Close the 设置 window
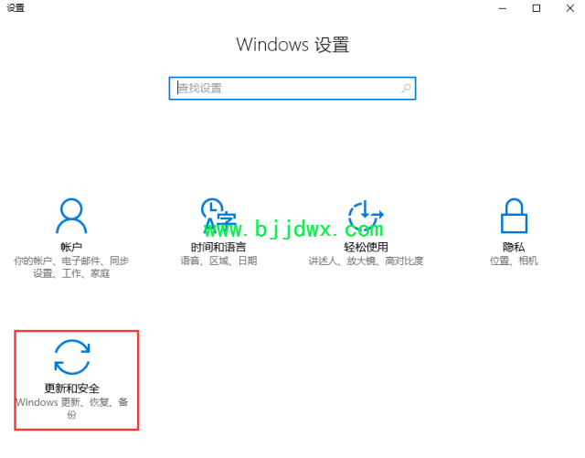Image resolution: width=585 pixels, height=458 pixels. click(x=569, y=8)
